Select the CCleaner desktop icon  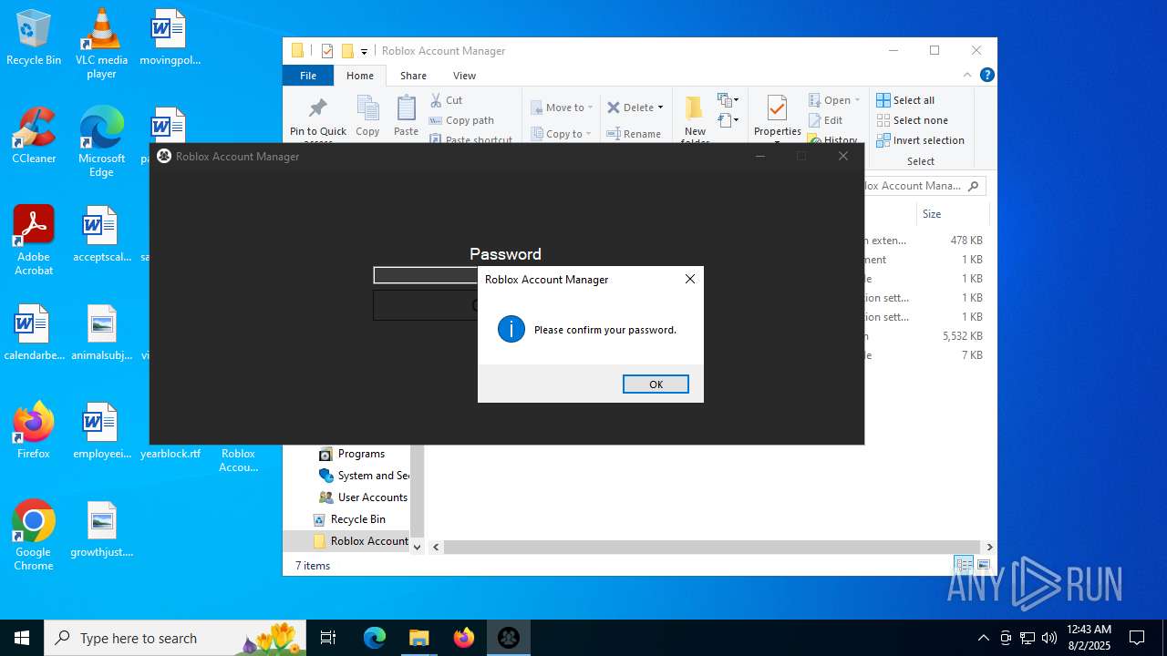34,136
